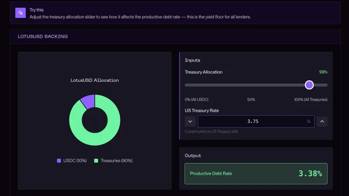
Task: Click the sparkle icon beside Try this
Action: tap(20, 13)
